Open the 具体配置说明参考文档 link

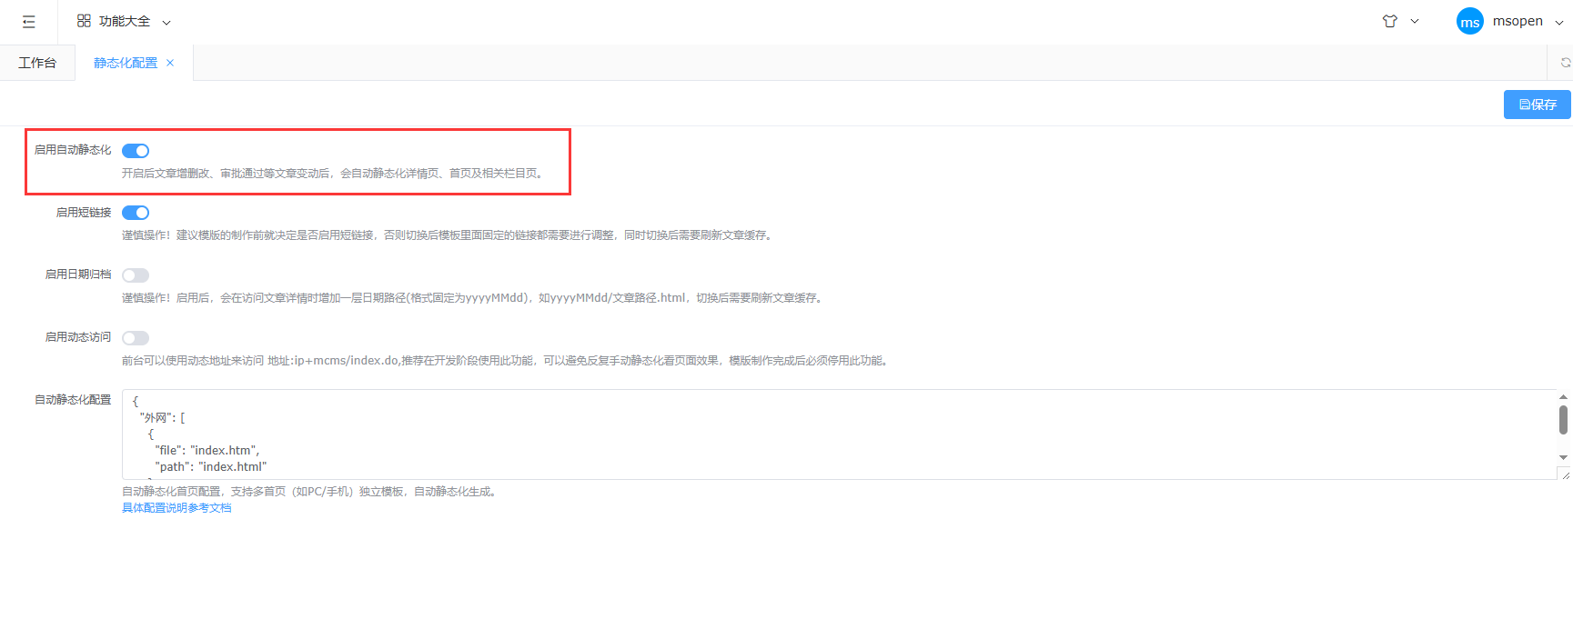pos(176,508)
